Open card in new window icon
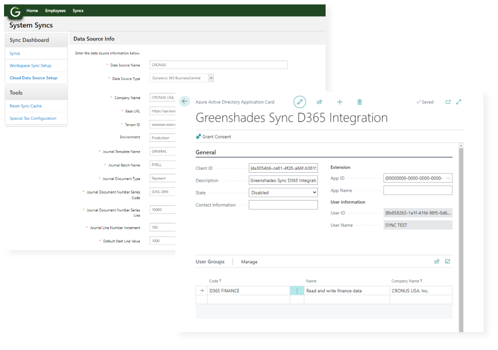 [448, 102]
